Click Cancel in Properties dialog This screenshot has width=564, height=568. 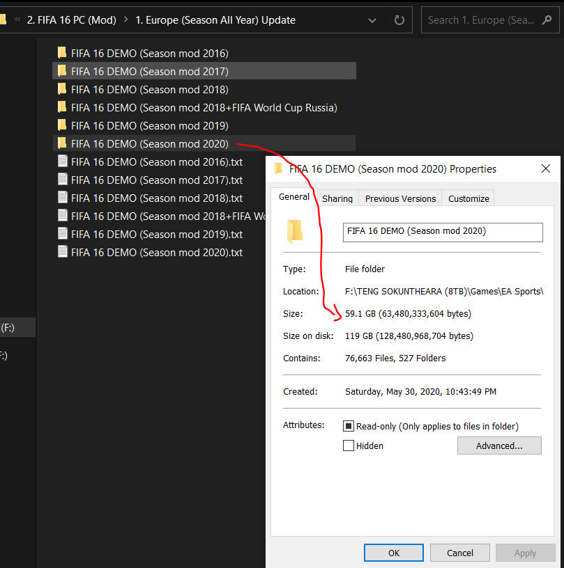(460, 553)
